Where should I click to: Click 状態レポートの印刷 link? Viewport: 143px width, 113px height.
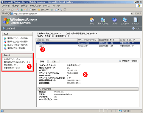coord(130,61)
